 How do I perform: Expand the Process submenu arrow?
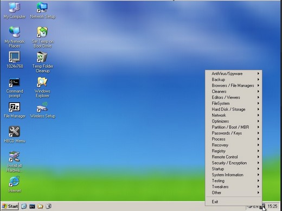pos(258,139)
